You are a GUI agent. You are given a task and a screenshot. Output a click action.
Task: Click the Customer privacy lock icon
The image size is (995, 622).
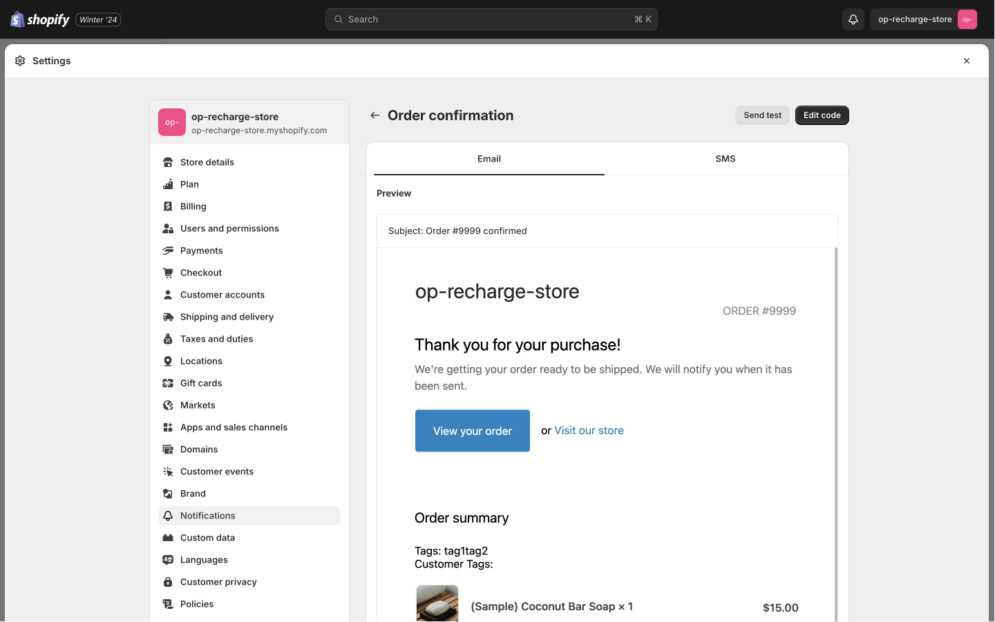pos(168,582)
